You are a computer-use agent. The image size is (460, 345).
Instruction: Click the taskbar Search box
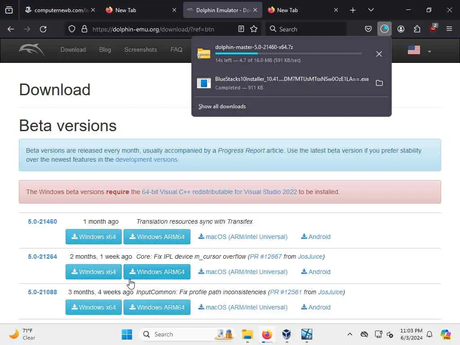[187, 334]
